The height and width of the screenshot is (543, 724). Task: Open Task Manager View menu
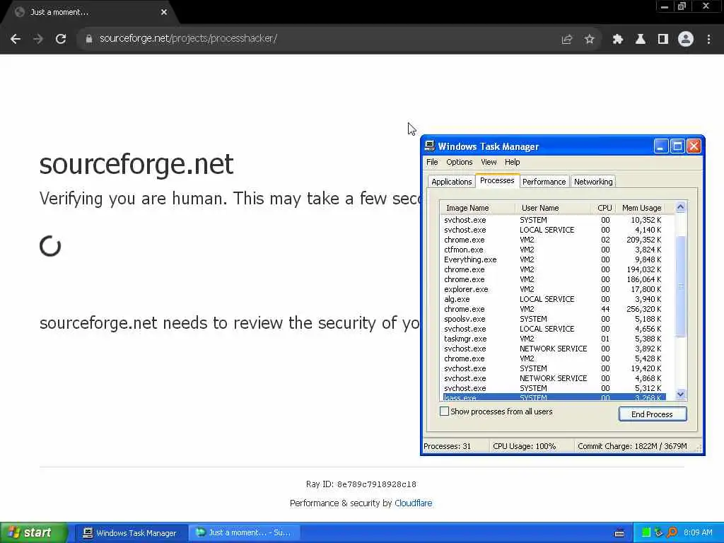489,162
